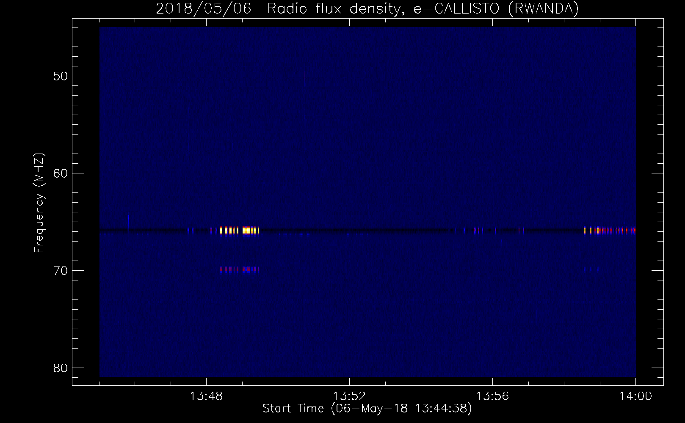Select the date '2018/05/06' in the title
This screenshot has width=685, height=423.
[203, 8]
